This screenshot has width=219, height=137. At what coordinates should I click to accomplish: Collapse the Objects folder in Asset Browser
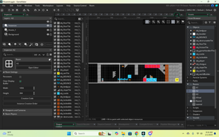[x=188, y=27]
